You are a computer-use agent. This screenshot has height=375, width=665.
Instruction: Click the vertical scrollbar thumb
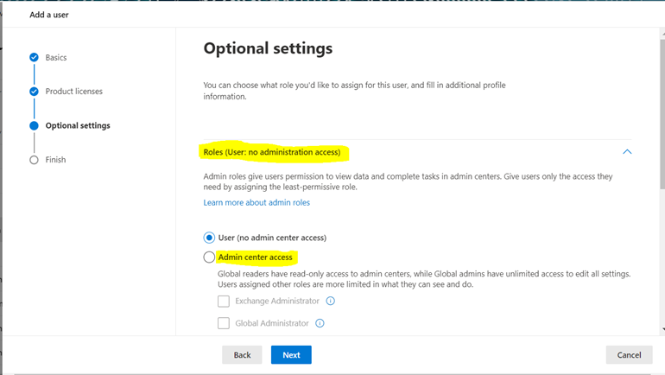[662, 114]
